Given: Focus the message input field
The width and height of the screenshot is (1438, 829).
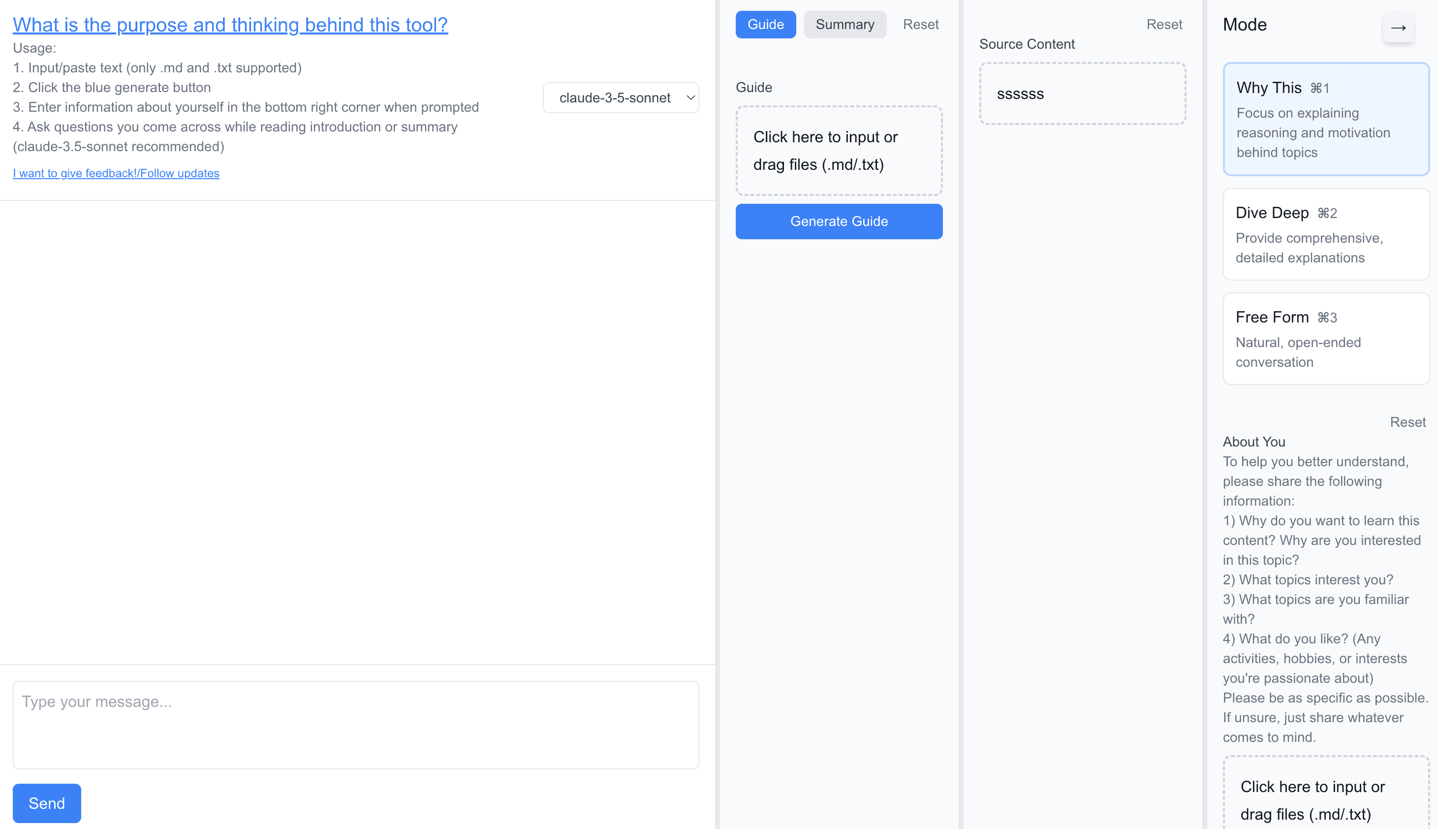Looking at the screenshot, I should pos(356,724).
